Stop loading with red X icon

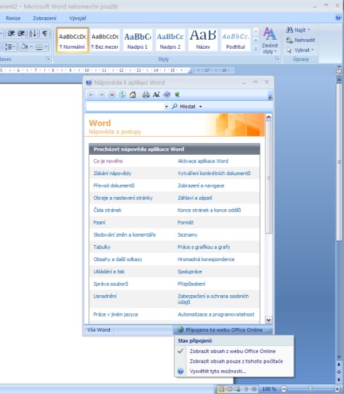[112, 94]
